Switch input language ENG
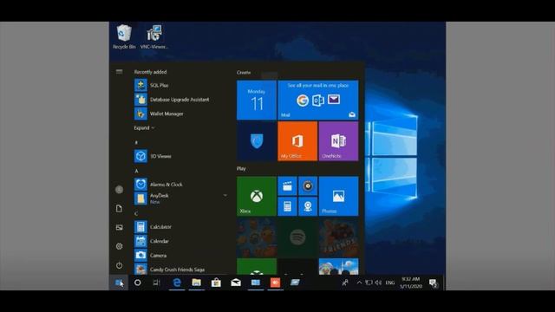 coord(390,283)
